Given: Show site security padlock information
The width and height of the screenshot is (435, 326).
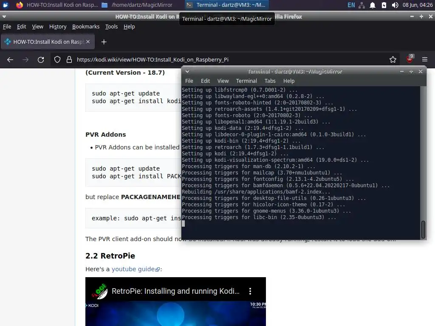Looking at the screenshot, I should click(69, 59).
